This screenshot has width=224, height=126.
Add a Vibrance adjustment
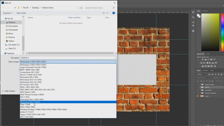point(215,59)
